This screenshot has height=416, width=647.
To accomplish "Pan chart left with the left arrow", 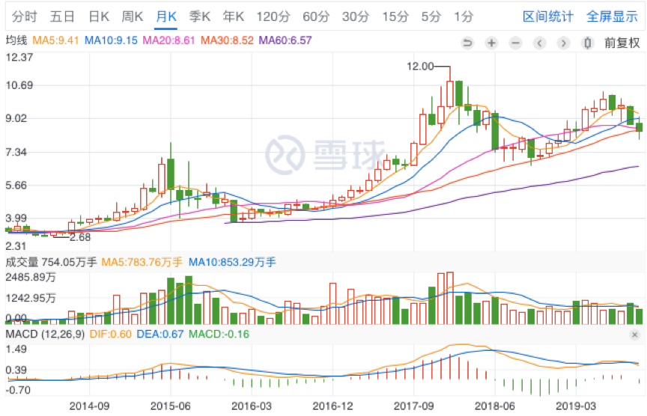I will click(x=539, y=43).
